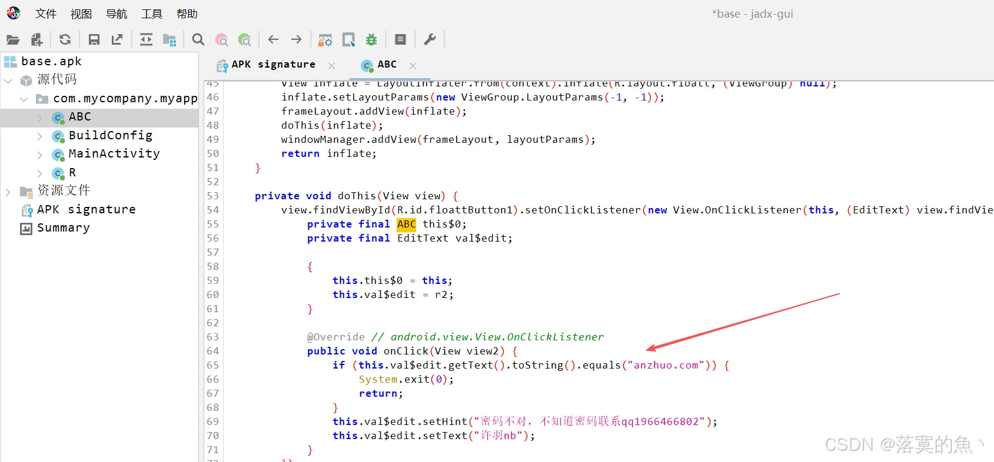Open class search pink magnifier icon
This screenshot has height=462, width=994.
222,40
